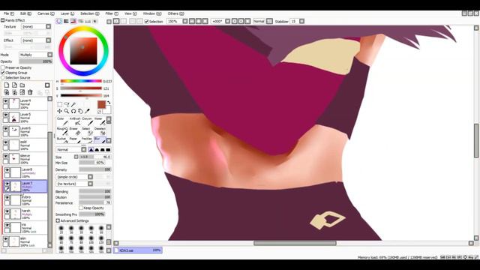Hide Layer4 using its eye icon
Viewport: 480px width, 270px height.
pyautogui.click(x=5, y=101)
